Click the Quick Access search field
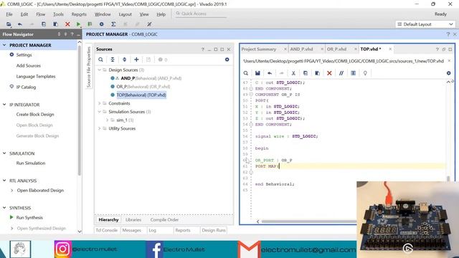Image resolution: width=459 pixels, height=258 pixels. pos(201,14)
